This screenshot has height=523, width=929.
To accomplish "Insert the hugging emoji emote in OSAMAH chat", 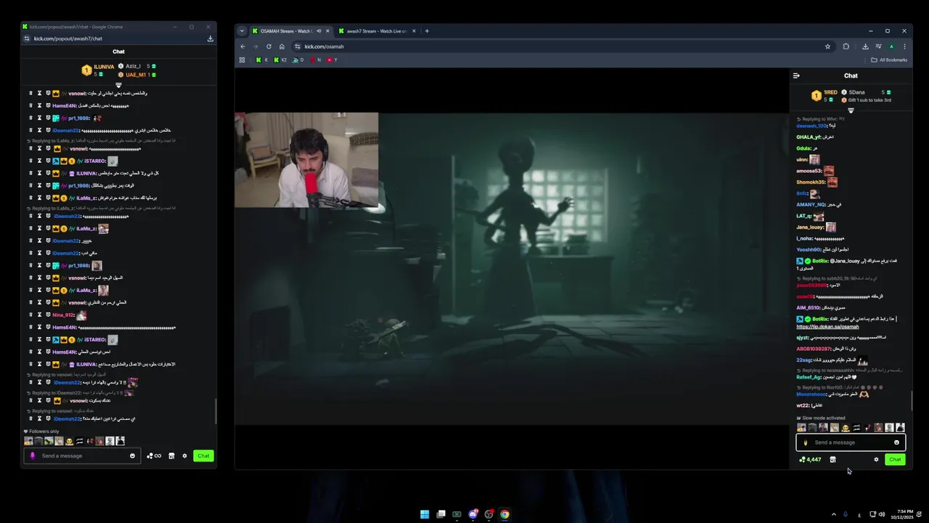I will [x=846, y=428].
